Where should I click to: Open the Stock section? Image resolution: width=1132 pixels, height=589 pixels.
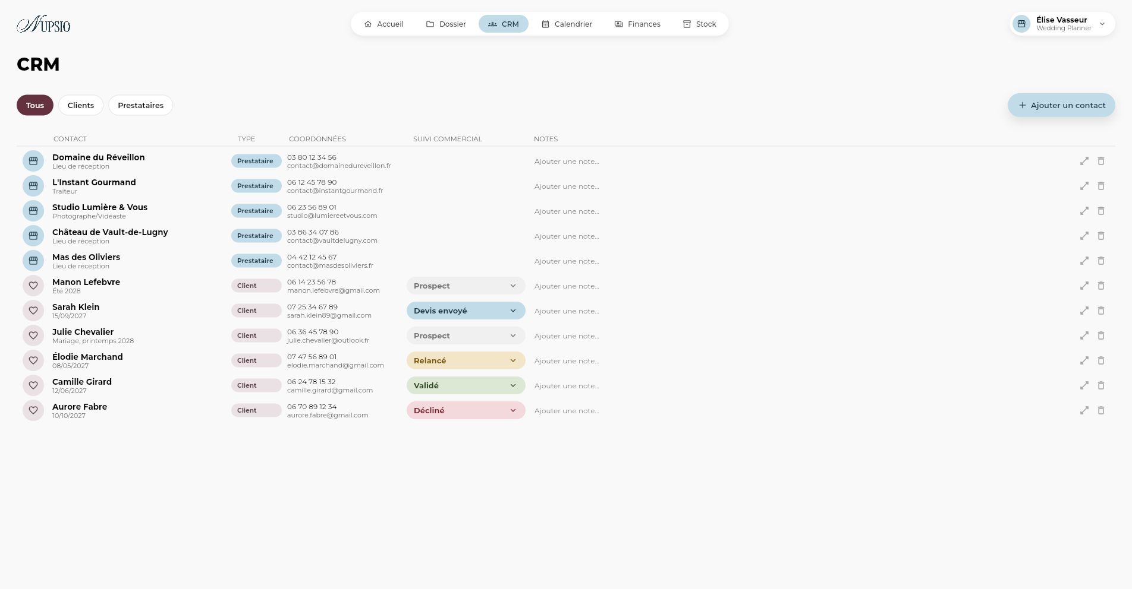[x=700, y=24]
